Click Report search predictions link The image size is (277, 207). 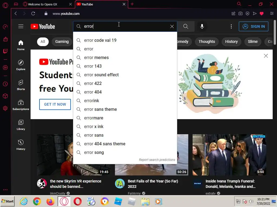click(x=157, y=160)
